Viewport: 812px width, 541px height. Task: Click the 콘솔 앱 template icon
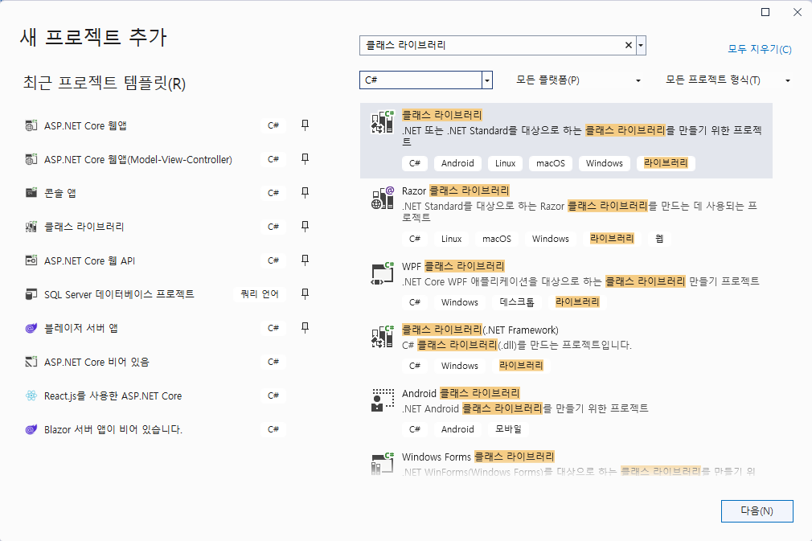pyautogui.click(x=30, y=193)
